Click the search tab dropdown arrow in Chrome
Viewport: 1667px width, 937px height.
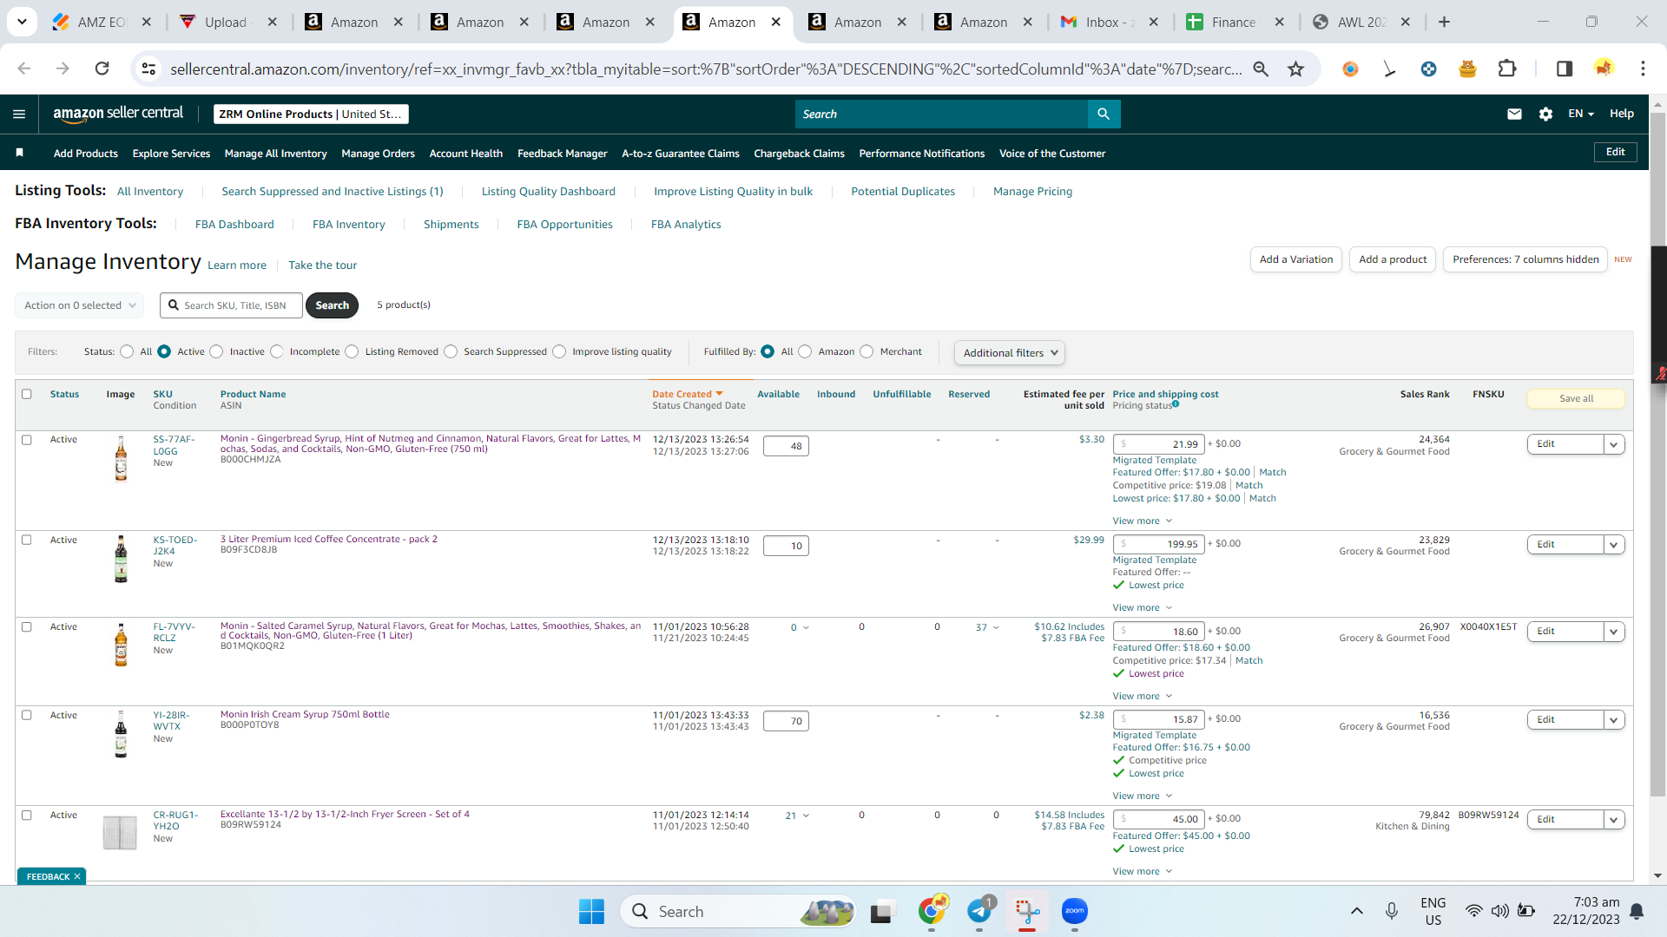(22, 22)
